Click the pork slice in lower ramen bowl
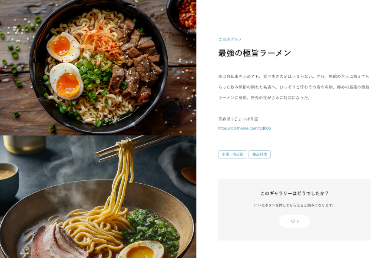 (58, 241)
